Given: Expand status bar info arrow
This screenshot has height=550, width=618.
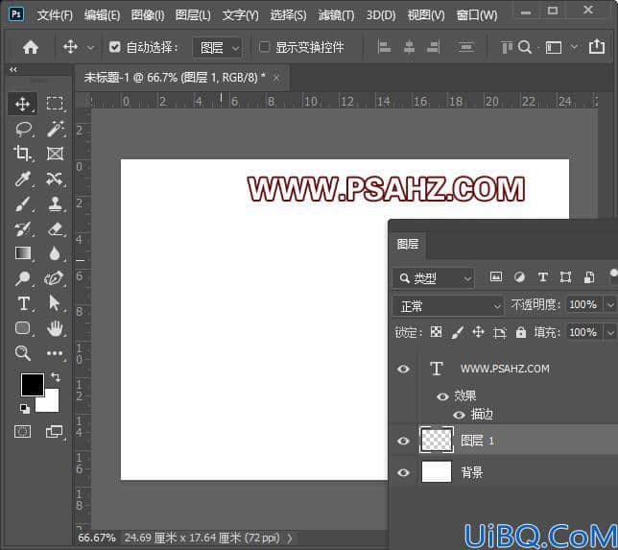Looking at the screenshot, I should click(x=290, y=538).
